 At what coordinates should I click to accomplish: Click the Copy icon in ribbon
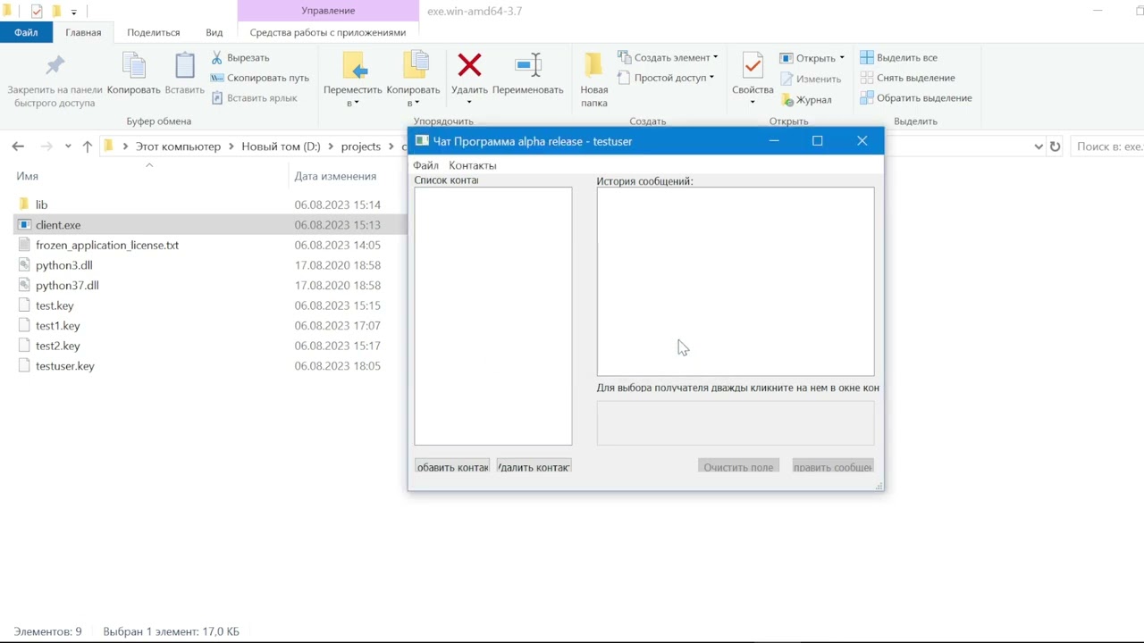pyautogui.click(x=133, y=66)
